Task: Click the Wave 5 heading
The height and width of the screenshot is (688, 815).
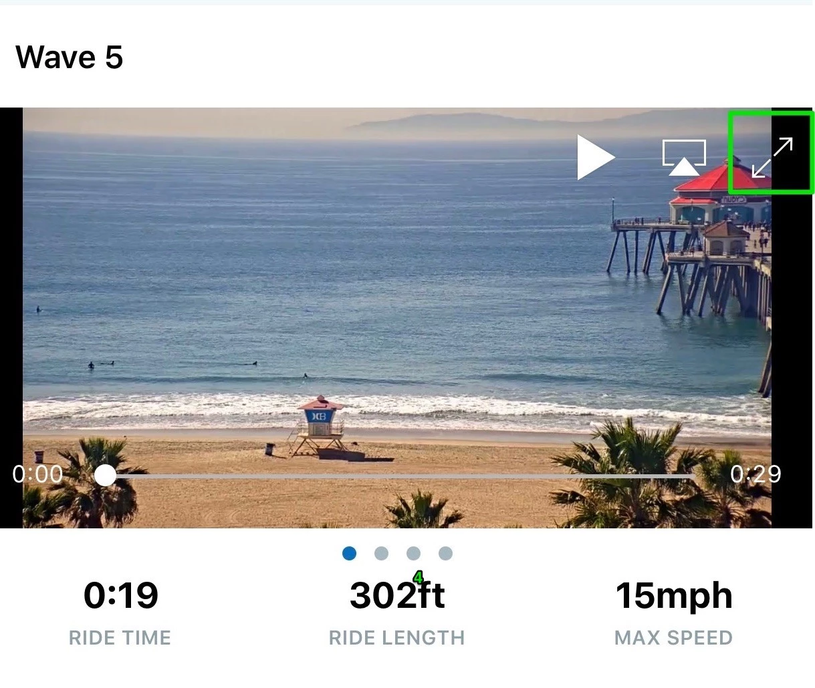Action: point(70,57)
